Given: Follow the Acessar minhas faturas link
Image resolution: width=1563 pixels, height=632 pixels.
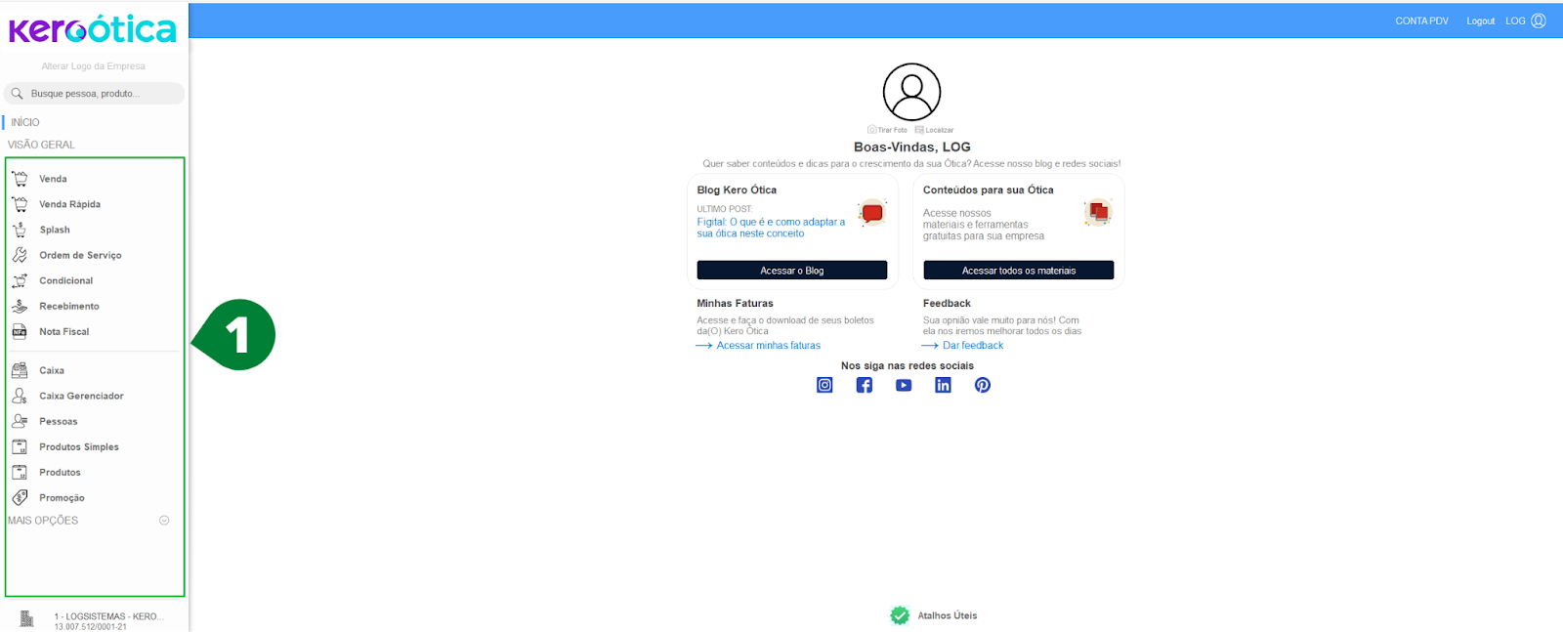Looking at the screenshot, I should [x=769, y=346].
